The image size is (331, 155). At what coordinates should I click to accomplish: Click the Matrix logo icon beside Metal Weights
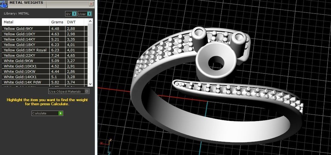(x=4, y=4)
